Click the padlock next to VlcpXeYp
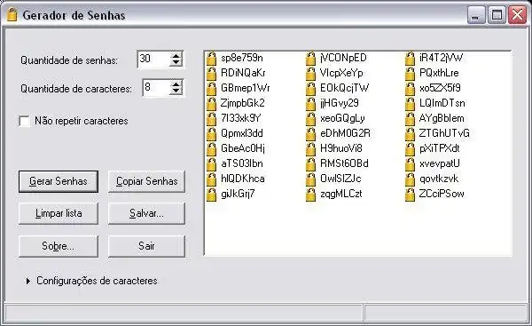The image size is (532, 326). (x=310, y=74)
